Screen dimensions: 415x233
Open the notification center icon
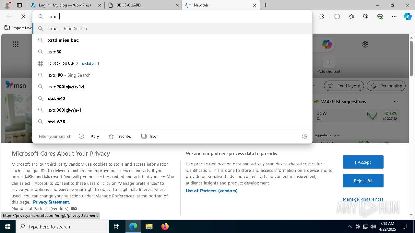point(404,227)
